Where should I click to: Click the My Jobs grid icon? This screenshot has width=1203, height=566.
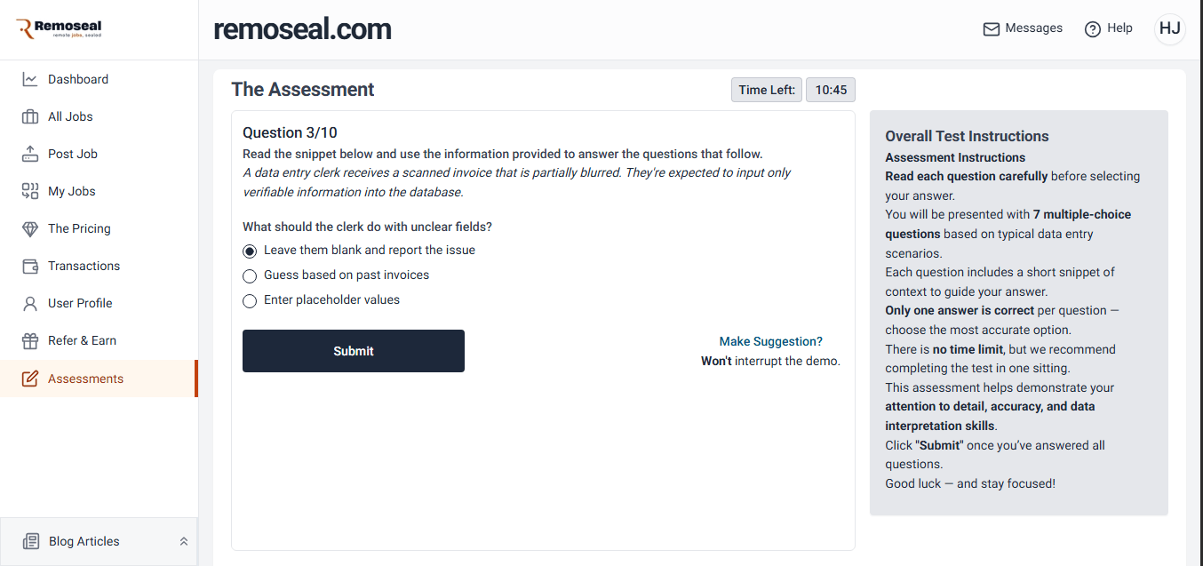[x=30, y=191]
